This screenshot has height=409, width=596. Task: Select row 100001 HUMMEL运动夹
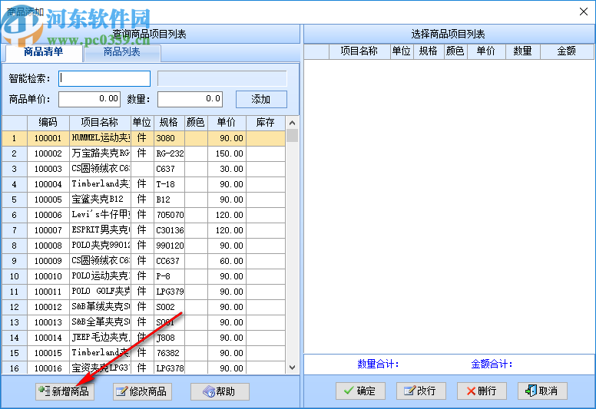coord(144,138)
